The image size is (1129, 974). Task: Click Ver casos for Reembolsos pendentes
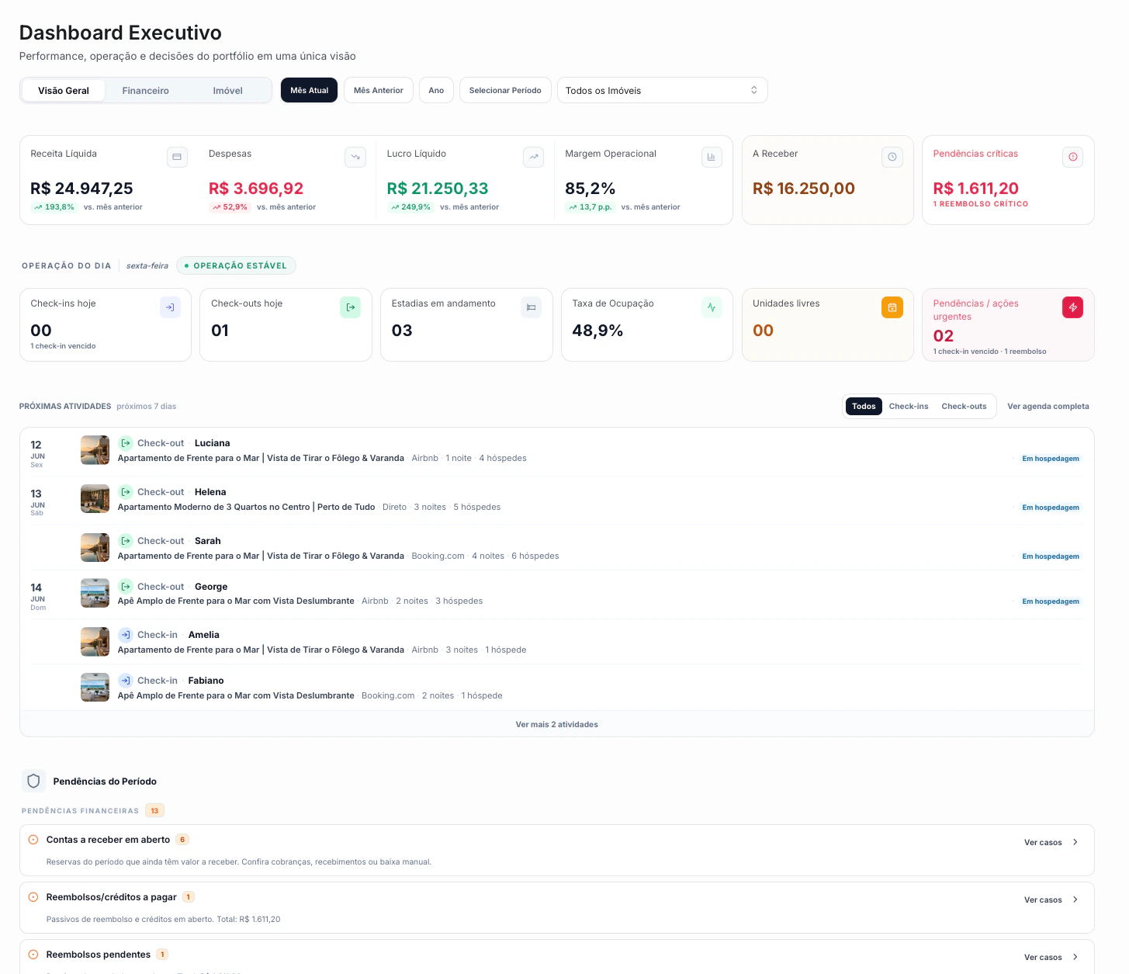point(1043,957)
